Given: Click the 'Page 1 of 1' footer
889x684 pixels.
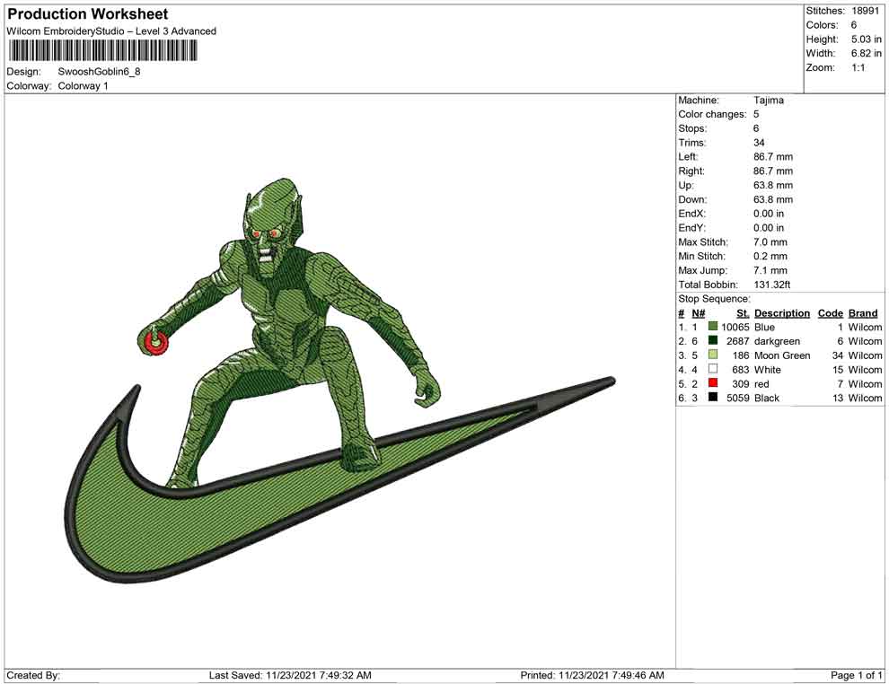Looking at the screenshot, I should click(856, 675).
